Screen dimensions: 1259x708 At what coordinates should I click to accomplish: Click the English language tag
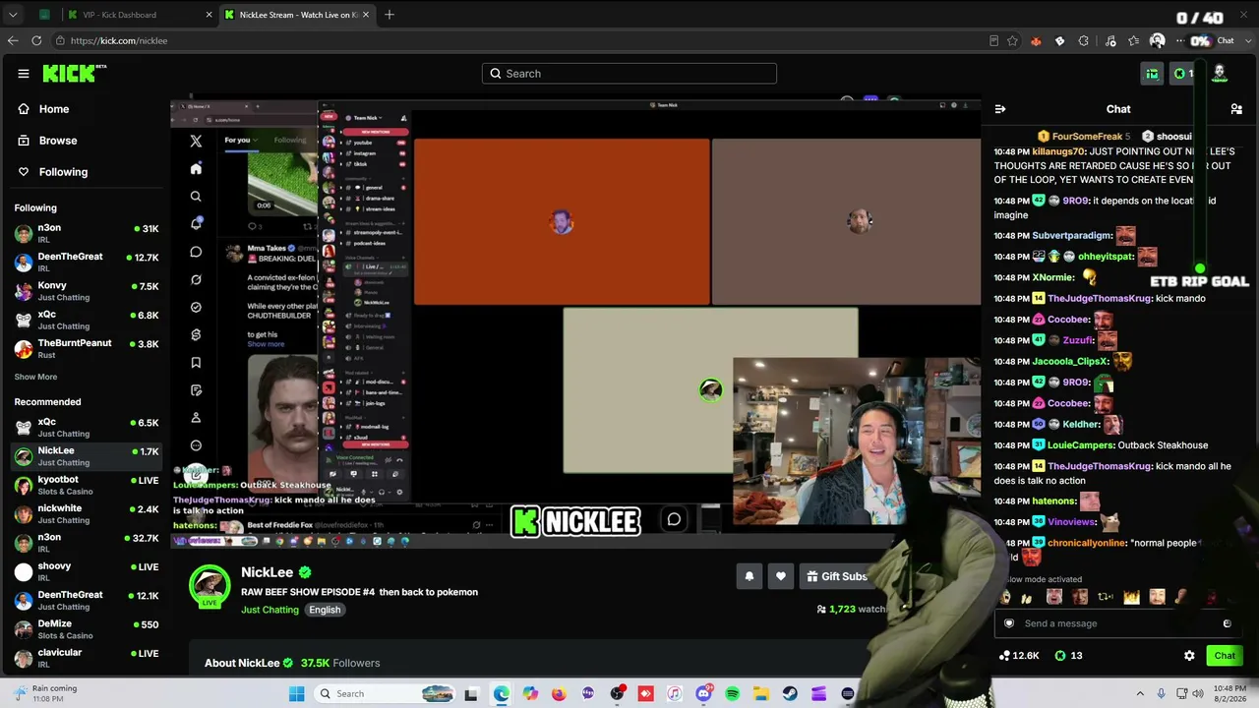(x=325, y=610)
